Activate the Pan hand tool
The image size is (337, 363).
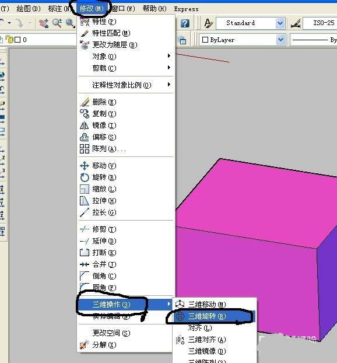[44, 23]
